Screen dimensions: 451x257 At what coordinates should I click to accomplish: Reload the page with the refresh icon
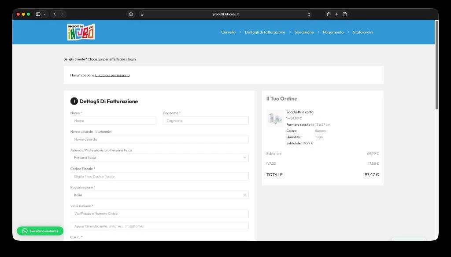[x=309, y=14]
